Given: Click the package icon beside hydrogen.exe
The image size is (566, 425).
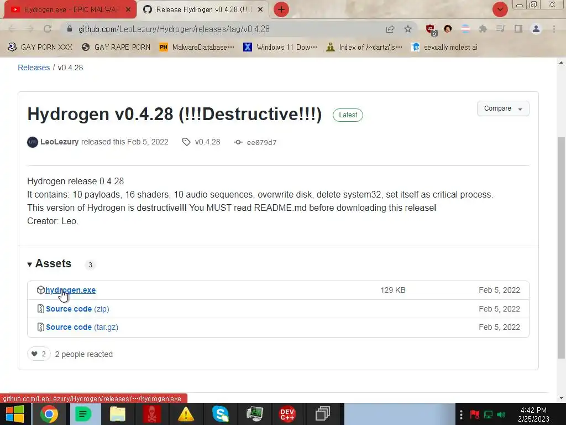Looking at the screenshot, I should click(40, 290).
